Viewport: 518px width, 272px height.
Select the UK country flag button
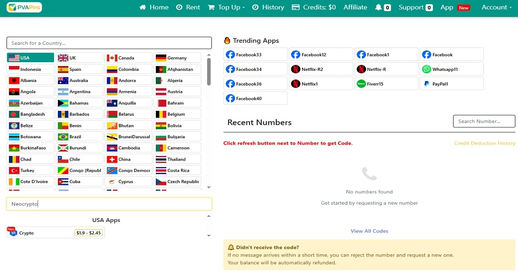[79, 58]
